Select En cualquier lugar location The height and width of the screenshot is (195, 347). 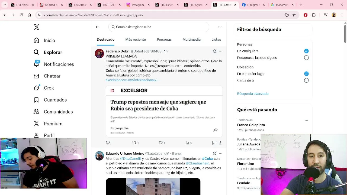(306, 74)
